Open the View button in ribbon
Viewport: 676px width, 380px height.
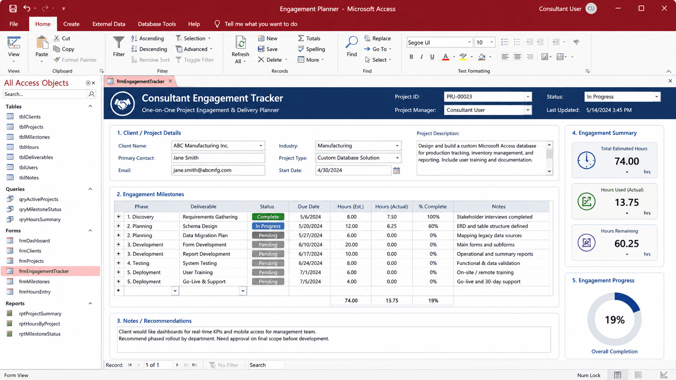pos(14,49)
